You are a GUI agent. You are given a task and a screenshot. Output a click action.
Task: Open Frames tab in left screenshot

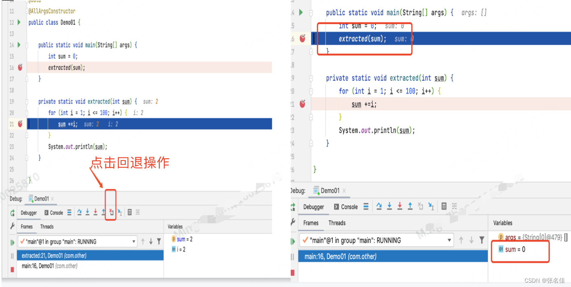pos(27,227)
